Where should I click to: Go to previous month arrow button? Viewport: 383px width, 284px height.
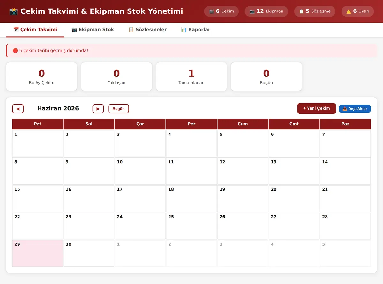click(x=18, y=109)
